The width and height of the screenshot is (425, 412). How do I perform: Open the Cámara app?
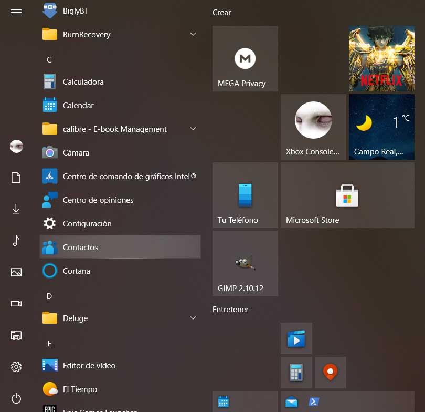click(120, 152)
